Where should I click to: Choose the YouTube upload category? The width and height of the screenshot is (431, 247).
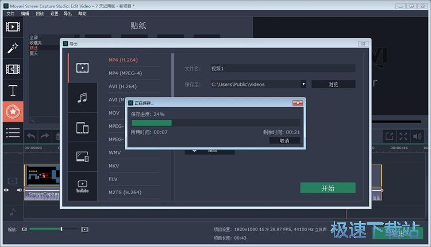coord(82,186)
